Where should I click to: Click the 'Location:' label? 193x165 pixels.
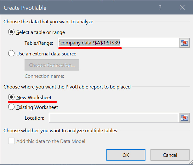coord(34,118)
